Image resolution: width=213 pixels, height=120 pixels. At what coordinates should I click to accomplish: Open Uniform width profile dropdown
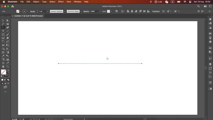pos(65,11)
